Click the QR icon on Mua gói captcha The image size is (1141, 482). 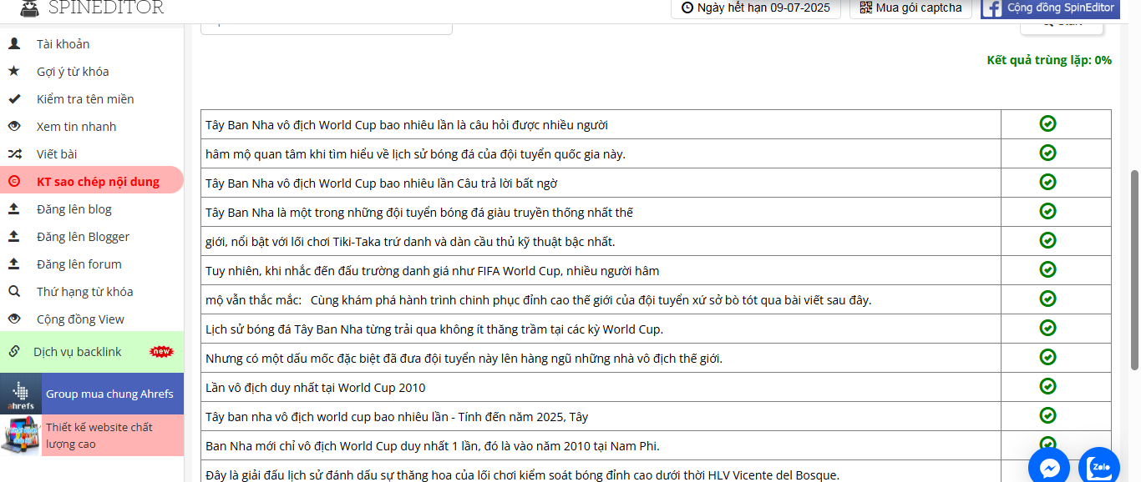(865, 8)
